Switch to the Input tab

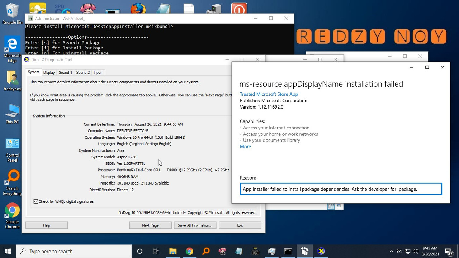coord(98,72)
